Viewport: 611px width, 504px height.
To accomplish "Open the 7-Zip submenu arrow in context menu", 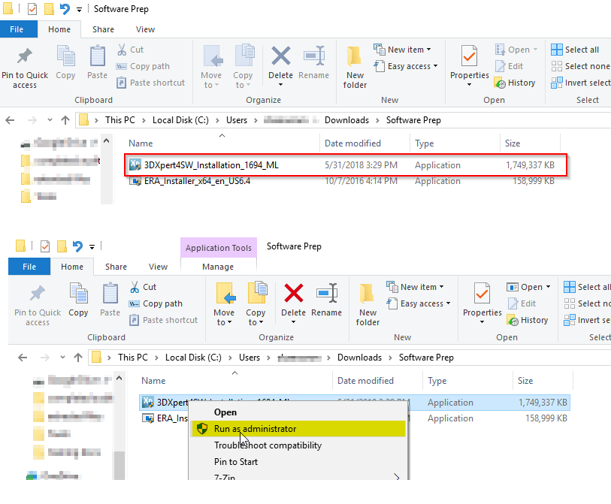I will [396, 477].
